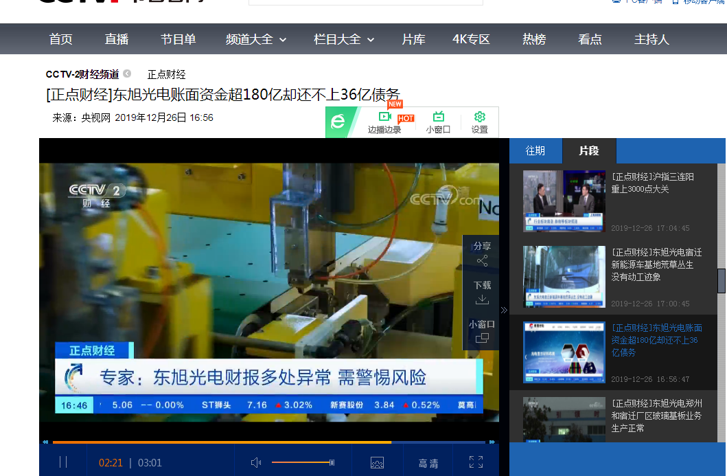Click the download icon on video
Viewport: 727px width, 476px height.
[x=482, y=299]
